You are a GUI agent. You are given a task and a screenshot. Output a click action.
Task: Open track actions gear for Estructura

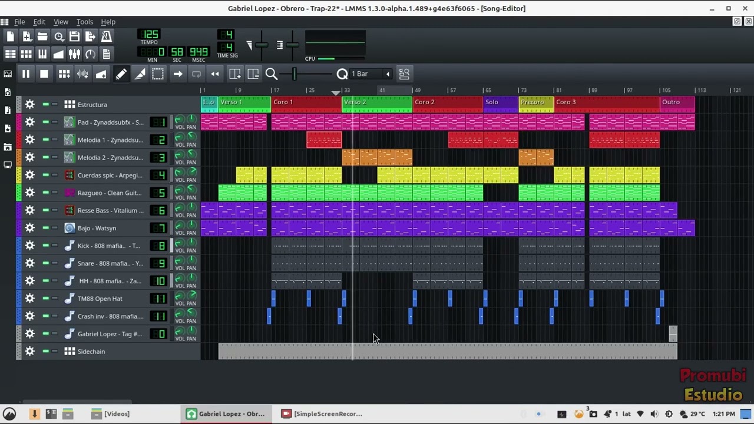point(29,104)
